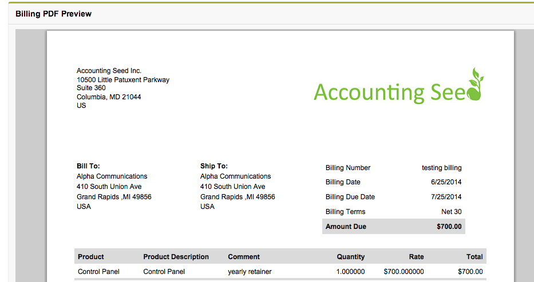
Task: Click the Rate column header
Action: (416, 257)
